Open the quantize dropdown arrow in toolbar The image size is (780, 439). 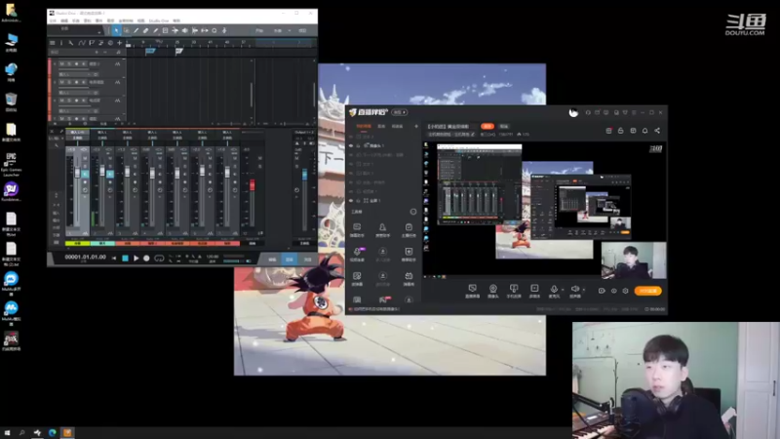coord(290,30)
